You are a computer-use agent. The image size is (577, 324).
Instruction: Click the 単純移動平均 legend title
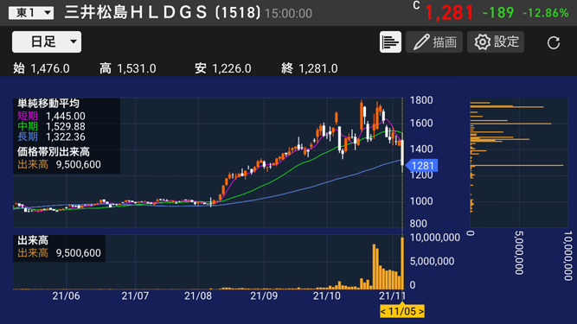[48, 103]
